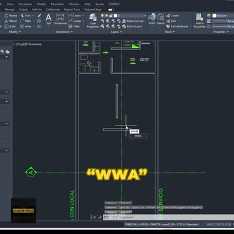
Task: Select the WWA autocomplete suggestion
Action: click(139, 136)
